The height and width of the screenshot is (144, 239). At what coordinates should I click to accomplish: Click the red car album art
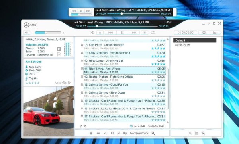(49, 111)
